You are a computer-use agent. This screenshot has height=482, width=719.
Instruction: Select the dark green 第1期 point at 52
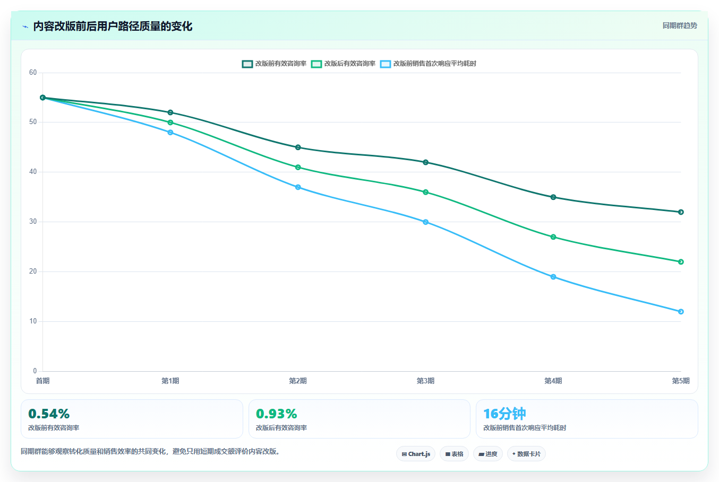click(170, 112)
